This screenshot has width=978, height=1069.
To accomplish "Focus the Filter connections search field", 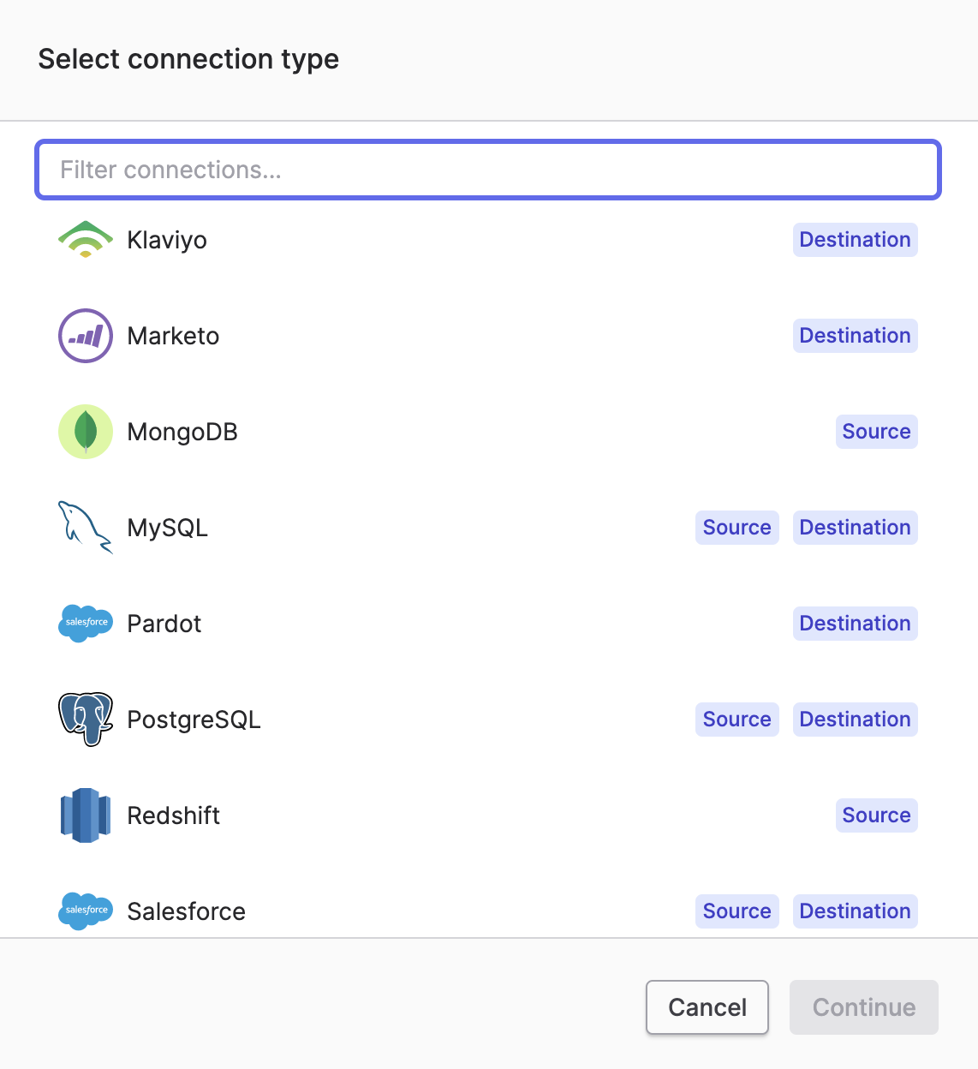I will [488, 170].
